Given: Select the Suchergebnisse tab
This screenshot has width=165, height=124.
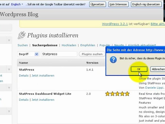Looking at the screenshot, I should 45,45.
